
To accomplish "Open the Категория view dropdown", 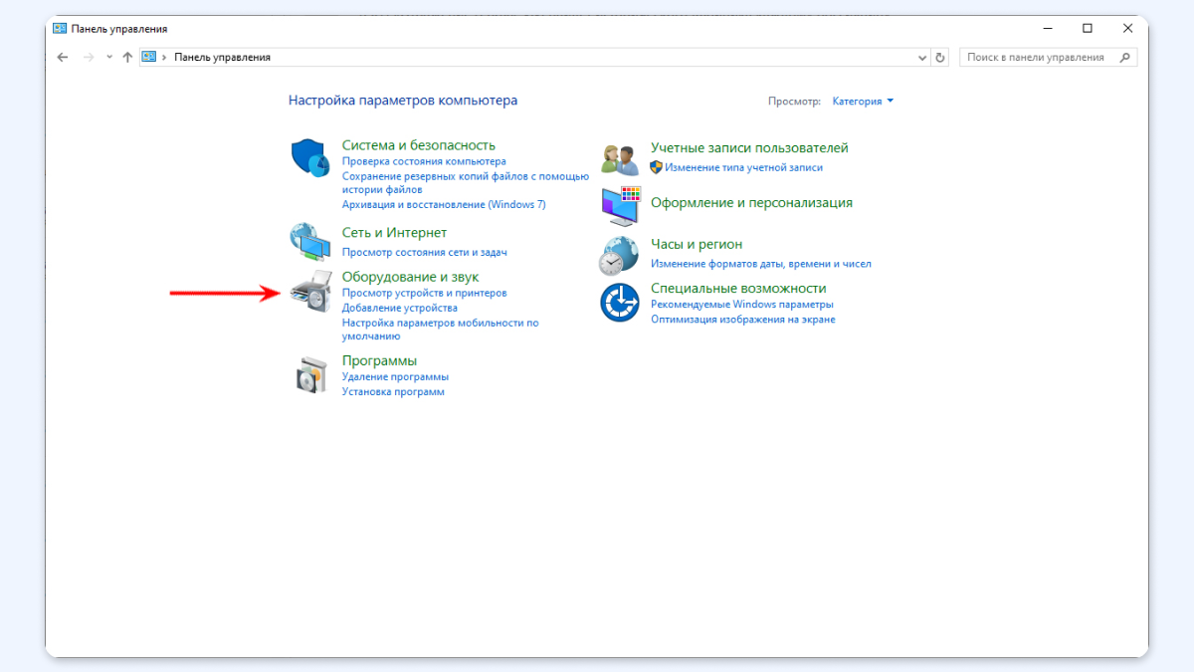I will 863,101.
